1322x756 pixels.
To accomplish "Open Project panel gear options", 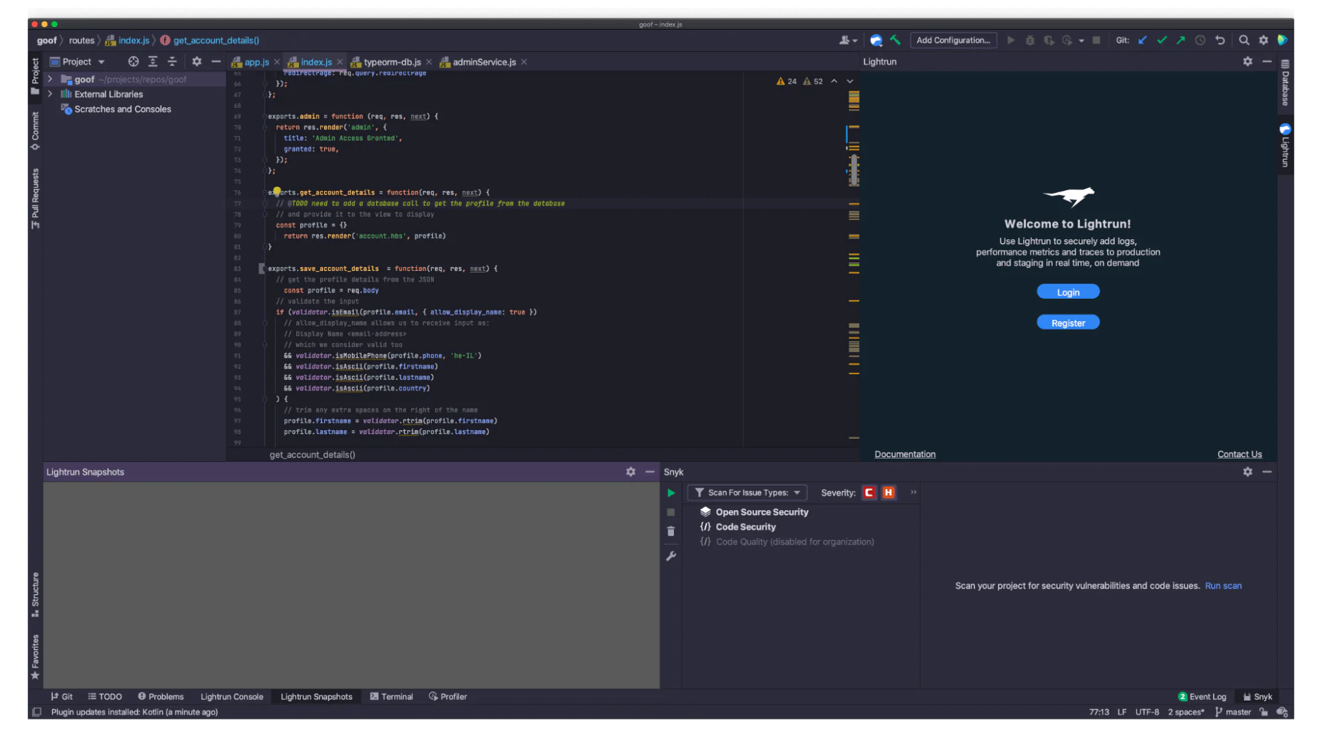I will pos(196,61).
